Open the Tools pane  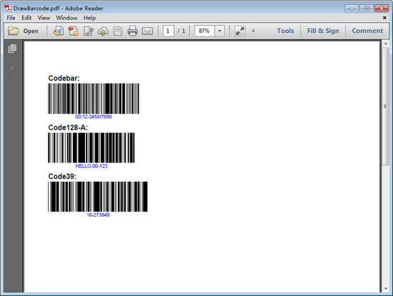tap(286, 31)
